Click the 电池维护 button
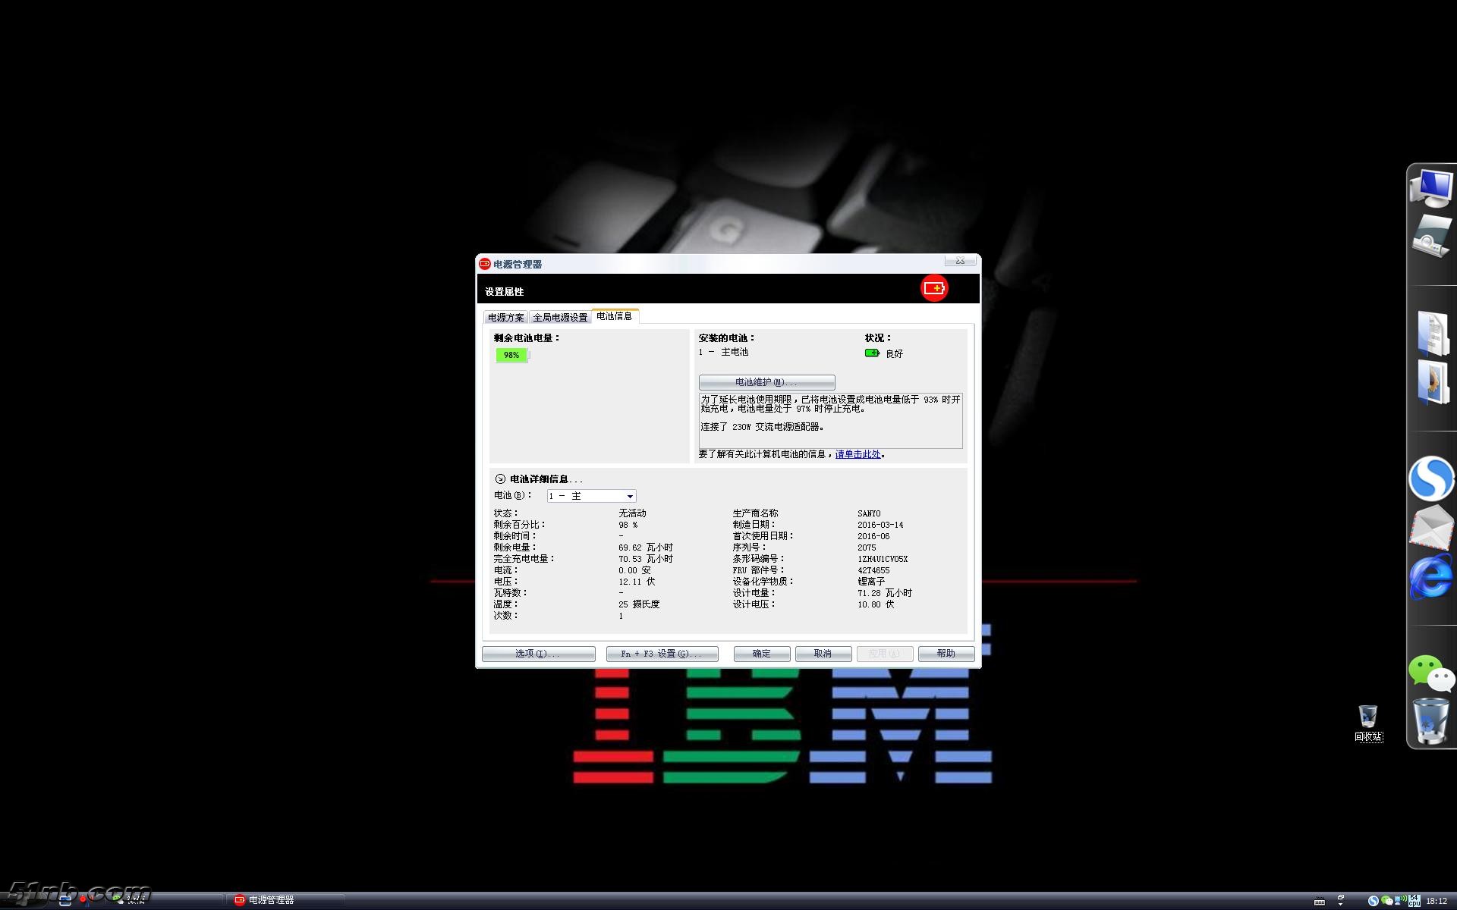Viewport: 1457px width, 910px height. coord(766,382)
